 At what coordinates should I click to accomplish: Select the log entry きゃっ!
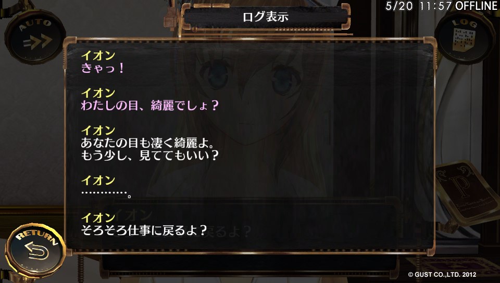tap(103, 68)
